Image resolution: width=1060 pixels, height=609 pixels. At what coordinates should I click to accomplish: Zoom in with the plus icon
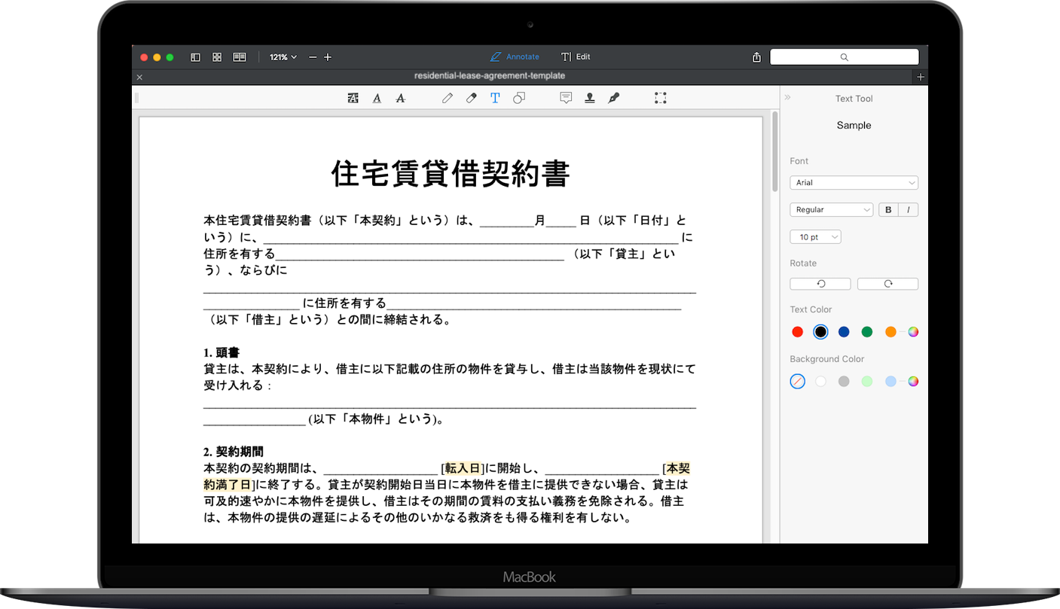pos(328,57)
